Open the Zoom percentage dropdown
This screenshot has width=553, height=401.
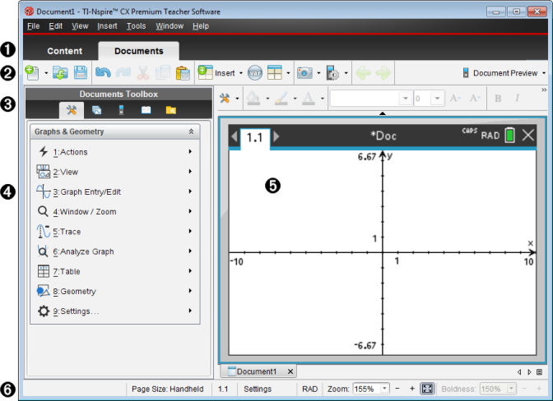click(x=384, y=388)
